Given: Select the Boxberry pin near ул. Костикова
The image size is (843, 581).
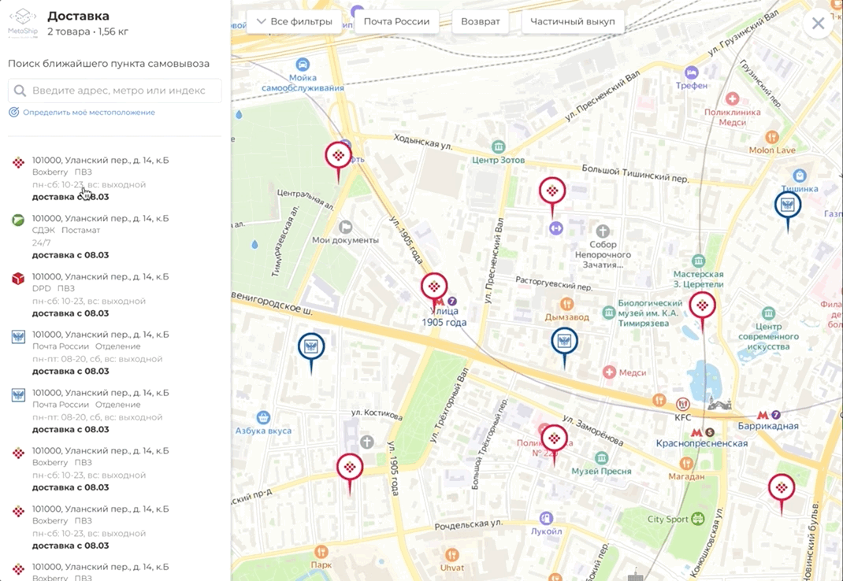Looking at the screenshot, I should tap(350, 468).
